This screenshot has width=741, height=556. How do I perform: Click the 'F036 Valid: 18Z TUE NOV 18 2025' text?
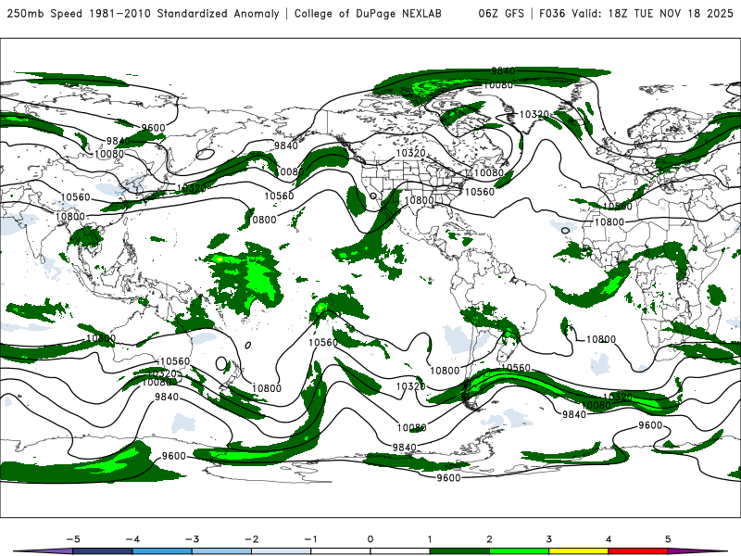pyautogui.click(x=636, y=14)
